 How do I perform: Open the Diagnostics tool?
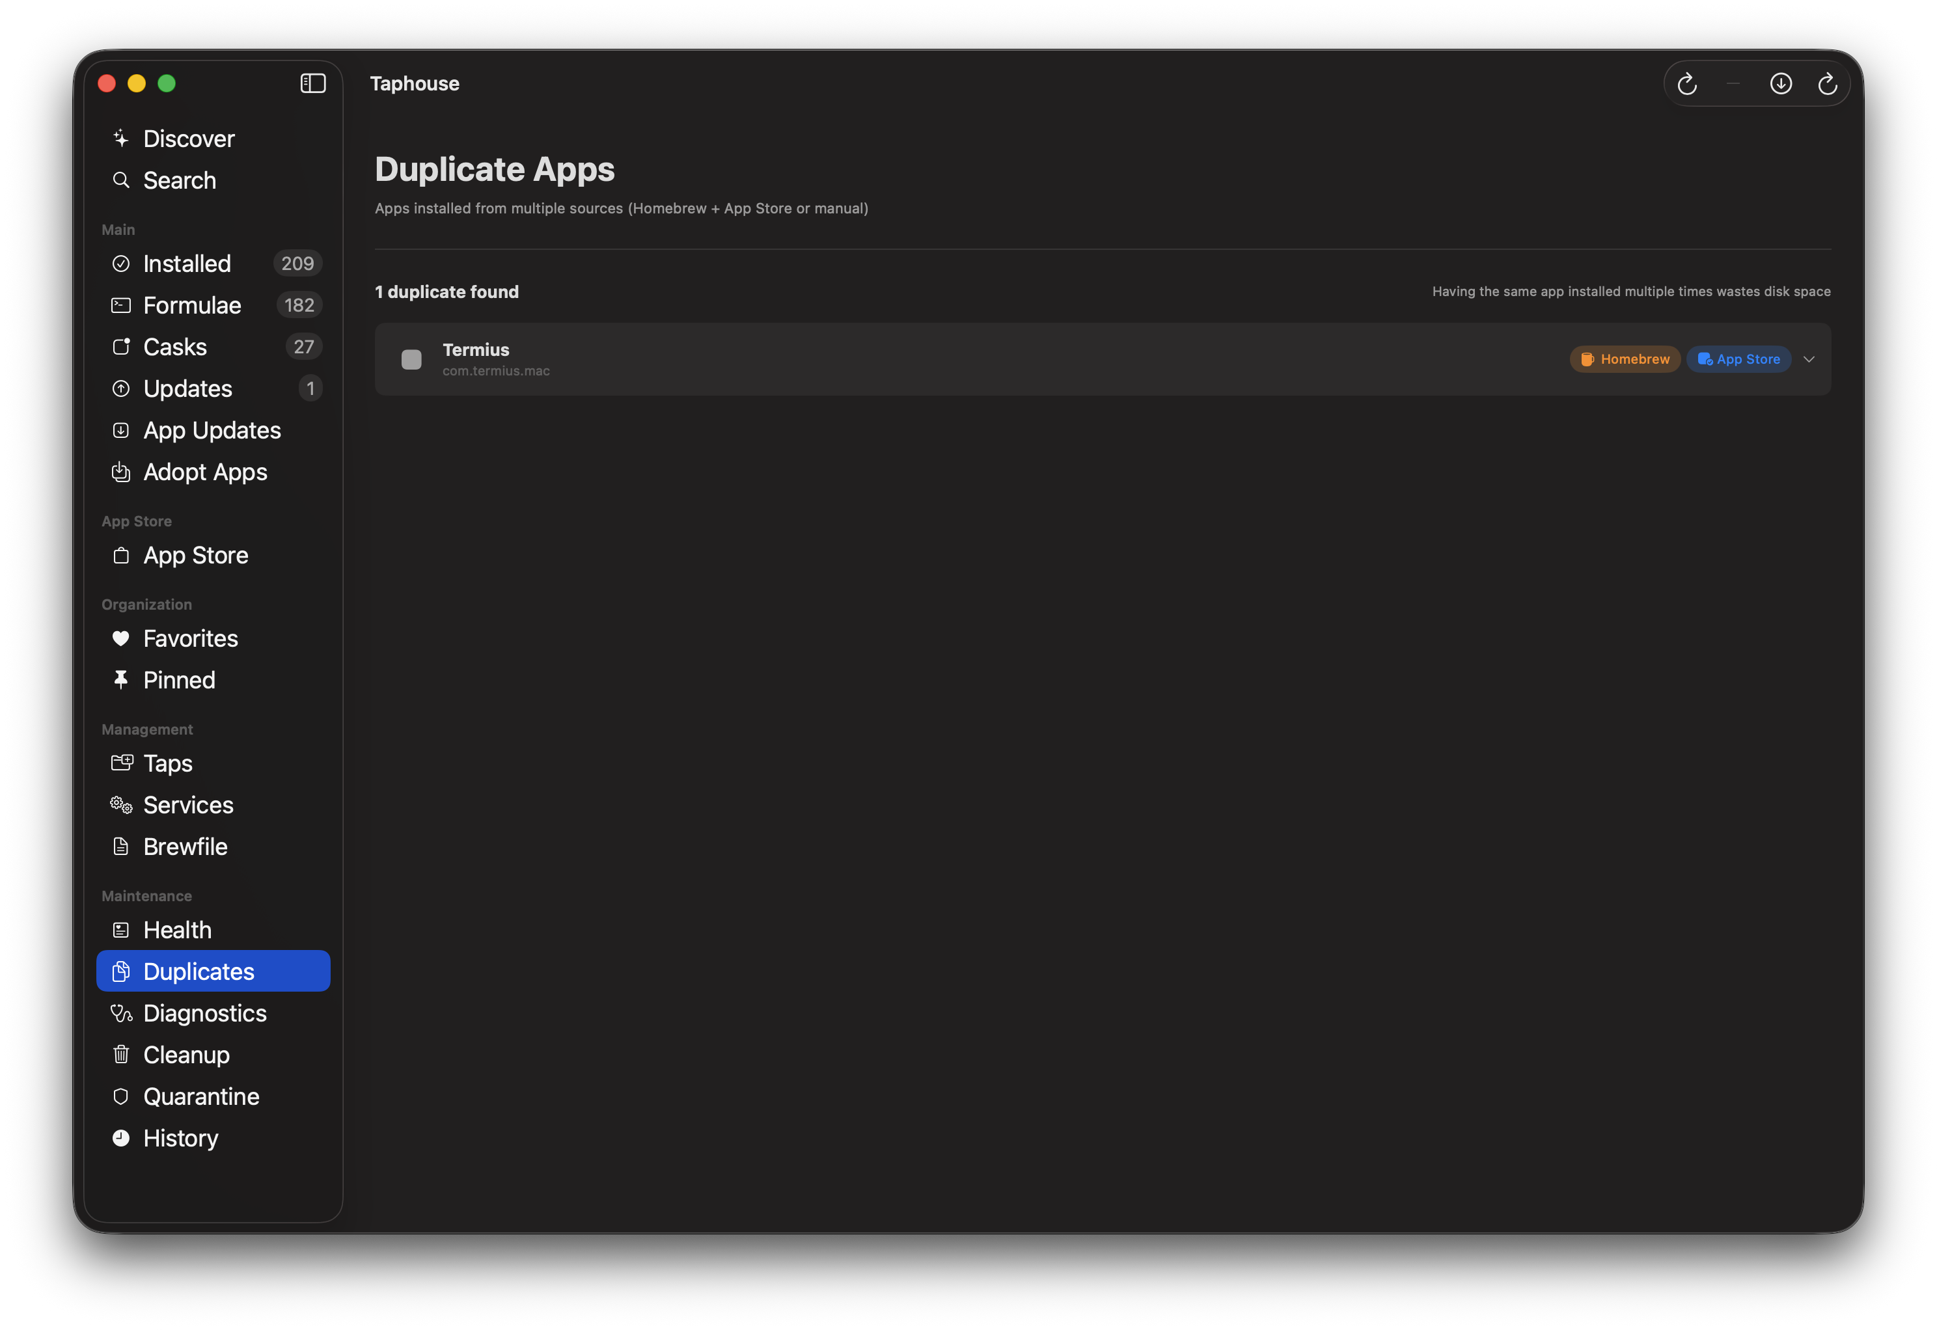tap(204, 1012)
